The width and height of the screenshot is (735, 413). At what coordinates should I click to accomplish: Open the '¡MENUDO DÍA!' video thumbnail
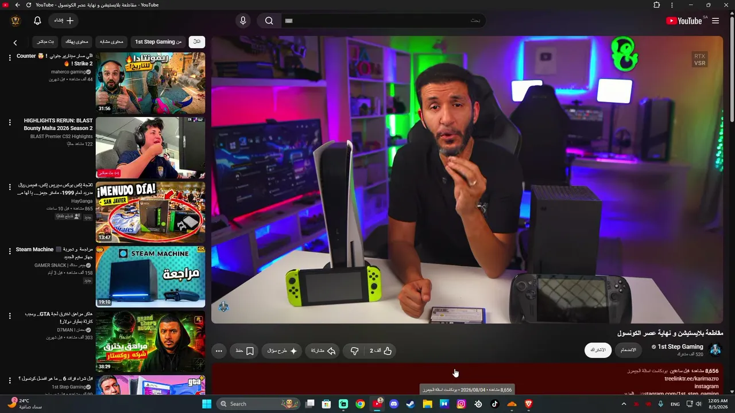150,213
